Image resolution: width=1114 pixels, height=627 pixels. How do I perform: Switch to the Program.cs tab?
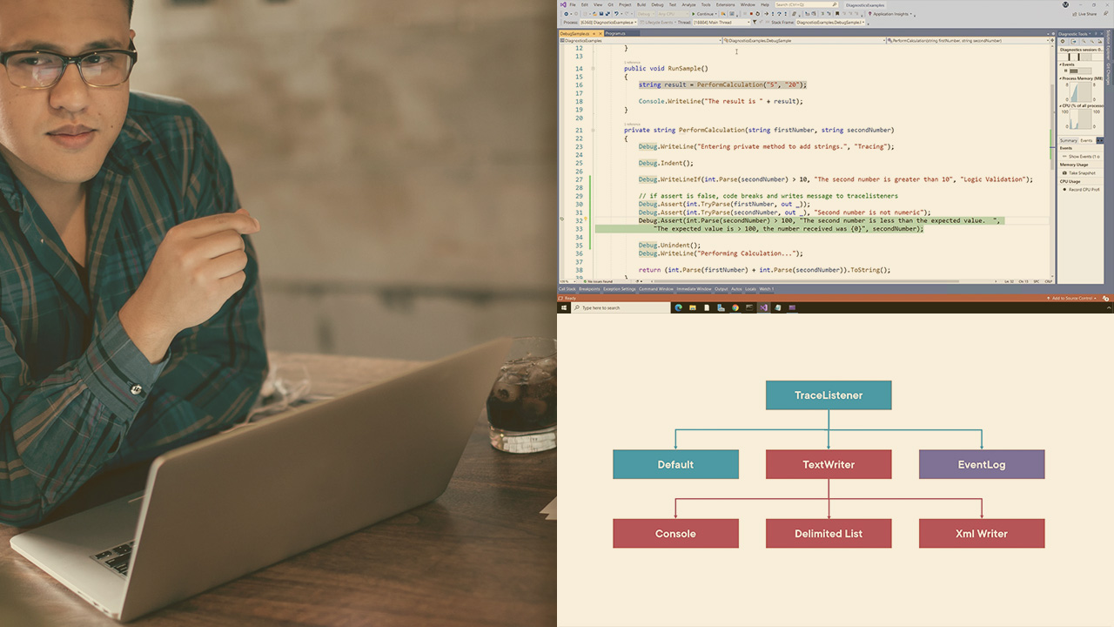pos(615,33)
